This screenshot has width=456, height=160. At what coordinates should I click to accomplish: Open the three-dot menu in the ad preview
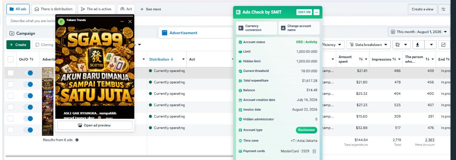(122, 21)
